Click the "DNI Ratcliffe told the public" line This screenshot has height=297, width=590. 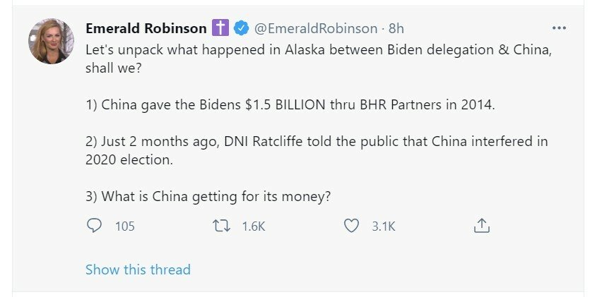(x=316, y=141)
